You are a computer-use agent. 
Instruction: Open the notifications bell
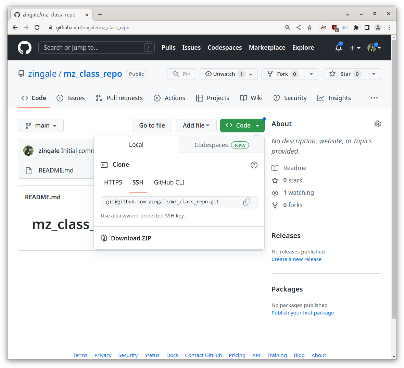pos(338,48)
